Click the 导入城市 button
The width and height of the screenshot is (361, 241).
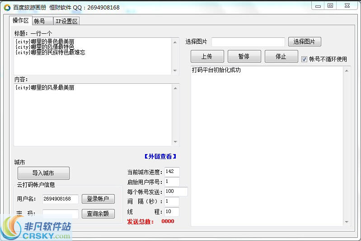pos(43,173)
